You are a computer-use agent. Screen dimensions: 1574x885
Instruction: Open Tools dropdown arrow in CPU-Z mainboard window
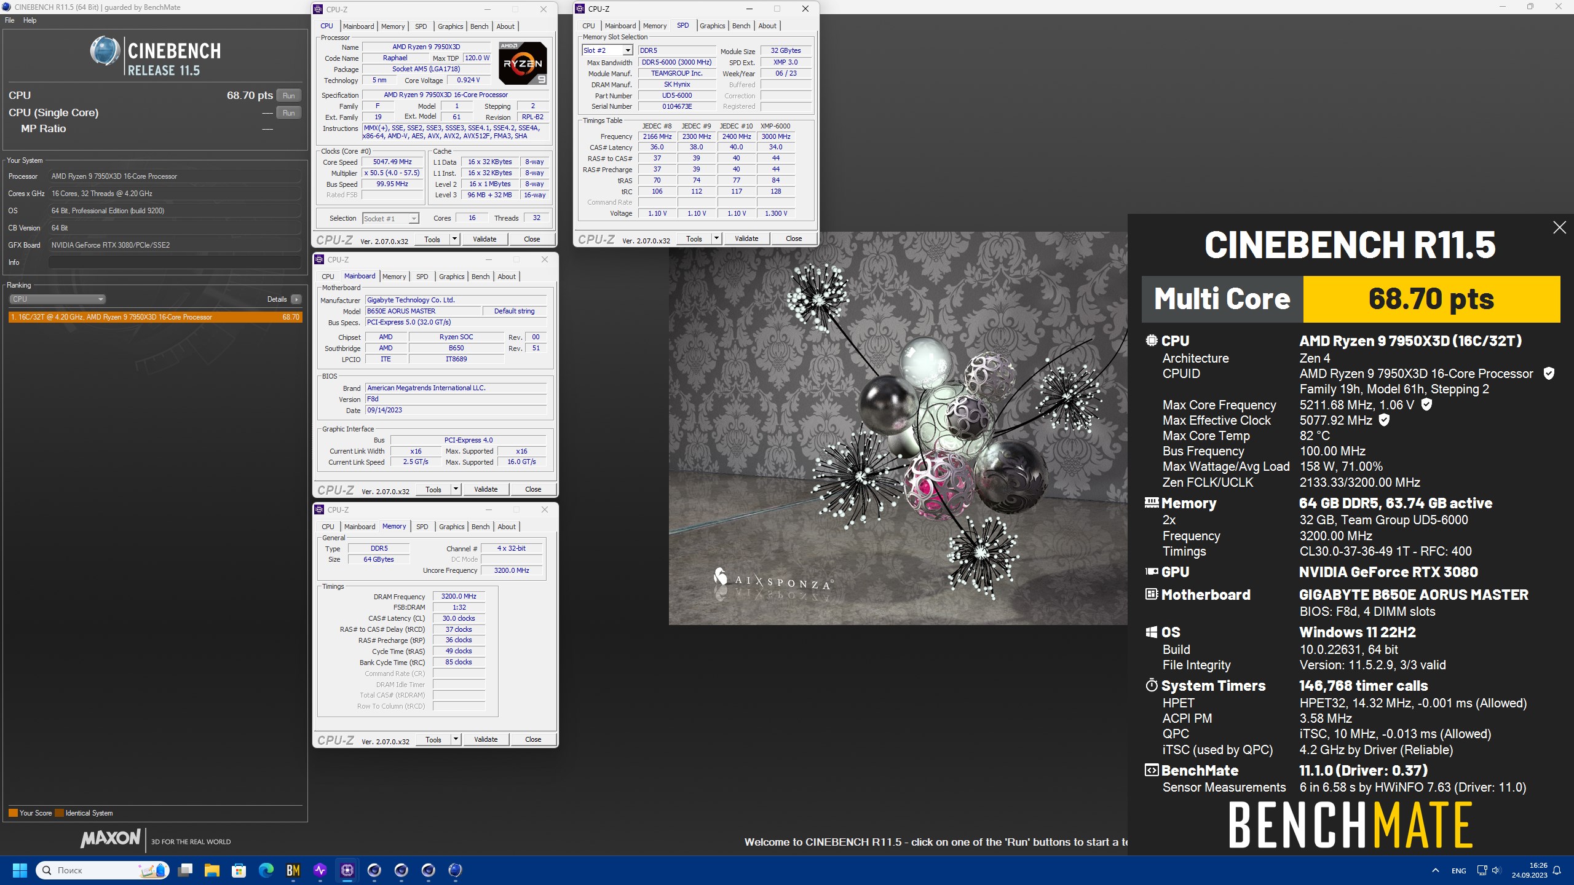pos(456,489)
